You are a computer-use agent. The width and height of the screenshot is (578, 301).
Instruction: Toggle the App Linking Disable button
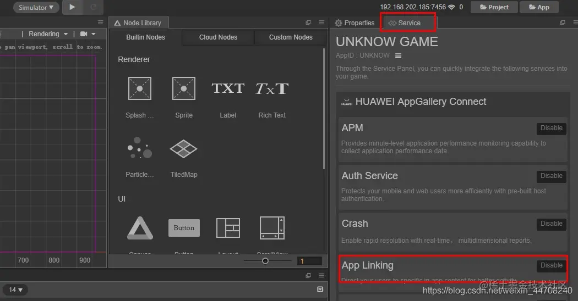[552, 265]
